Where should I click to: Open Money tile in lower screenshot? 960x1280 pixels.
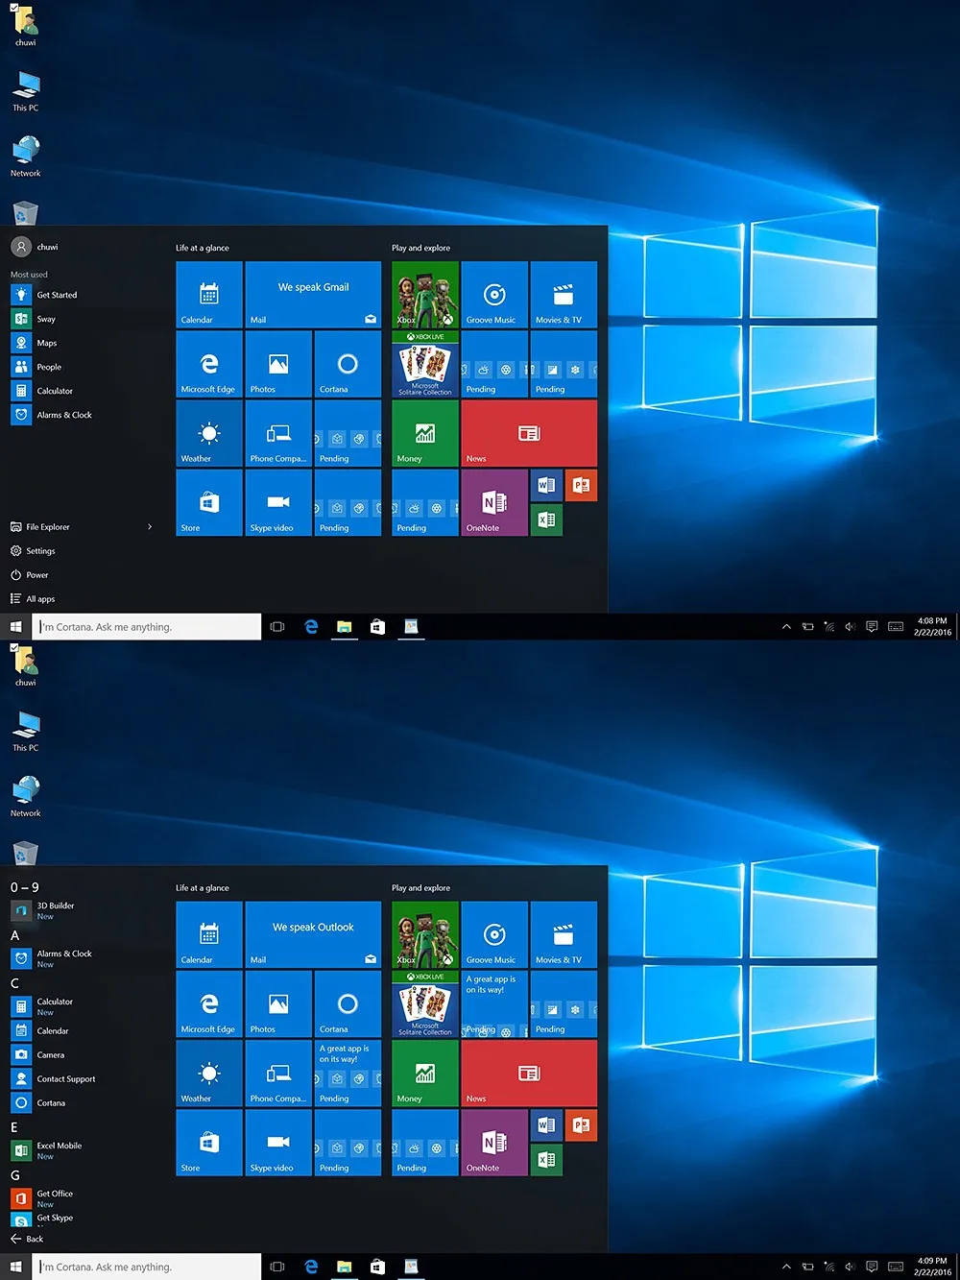click(x=425, y=1073)
